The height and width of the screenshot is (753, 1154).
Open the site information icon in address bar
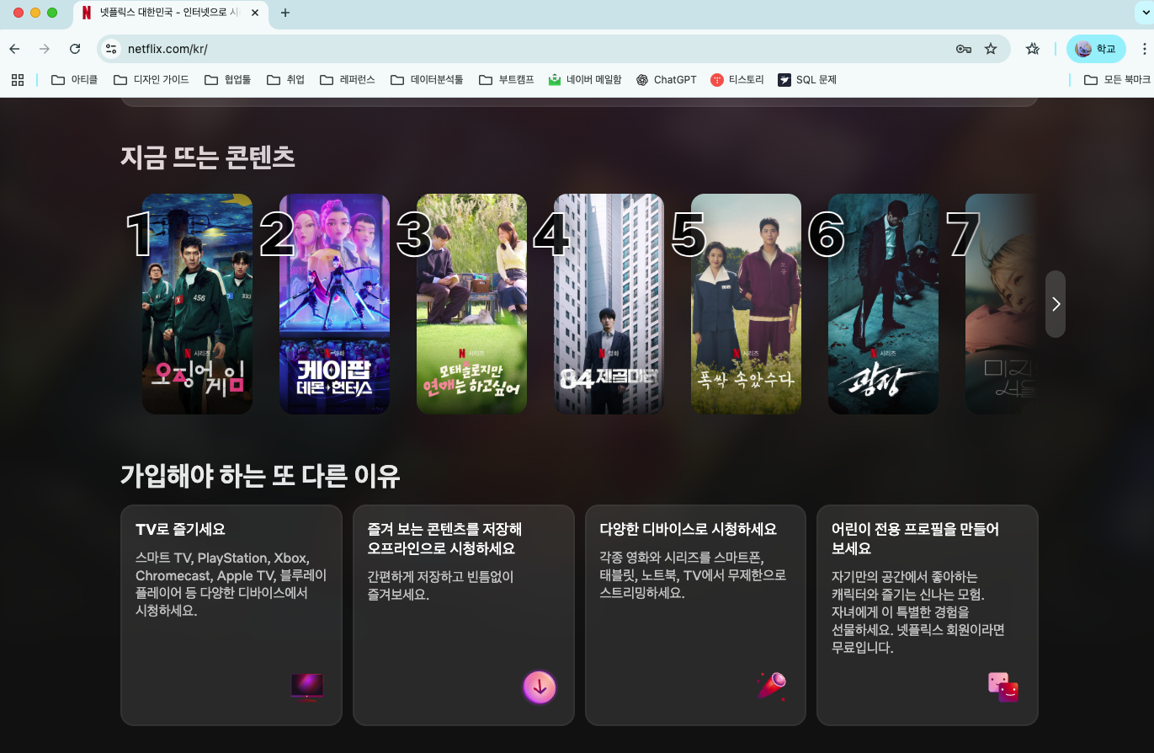point(111,49)
